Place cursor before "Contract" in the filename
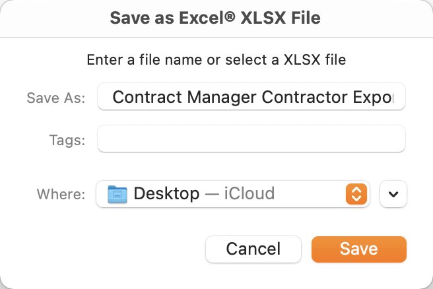The height and width of the screenshot is (289, 433). [x=113, y=97]
